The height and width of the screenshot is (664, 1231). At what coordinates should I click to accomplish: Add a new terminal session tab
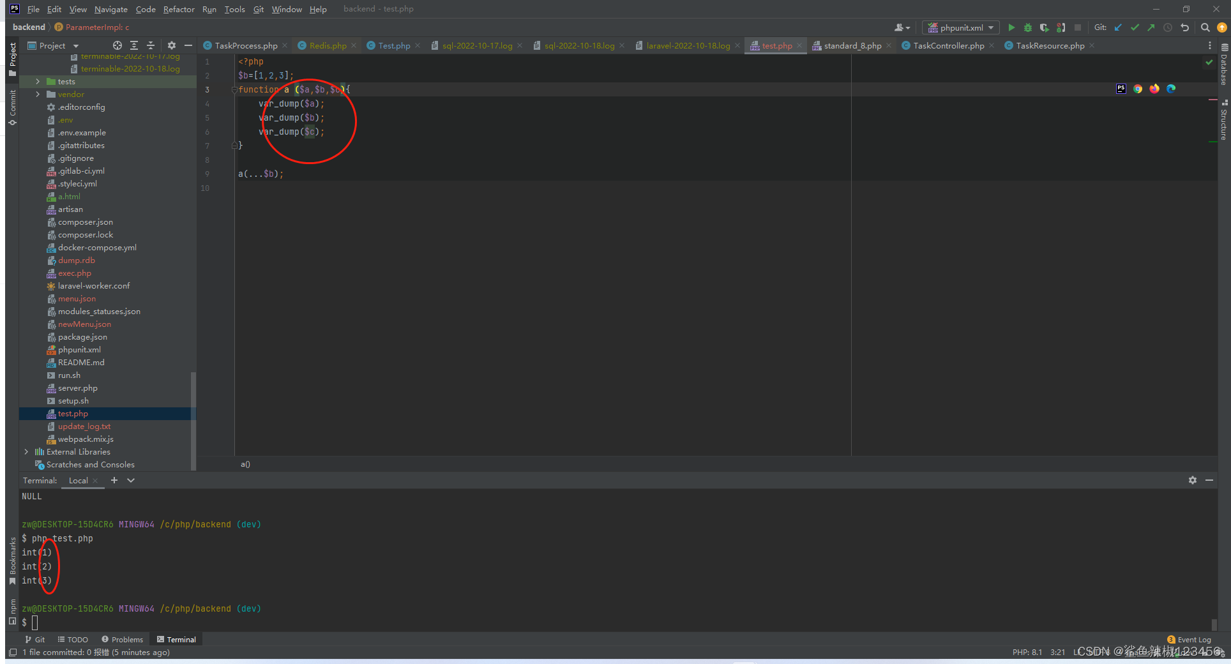(x=114, y=480)
